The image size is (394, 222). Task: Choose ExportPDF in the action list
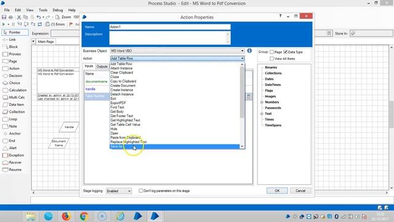coord(175,103)
